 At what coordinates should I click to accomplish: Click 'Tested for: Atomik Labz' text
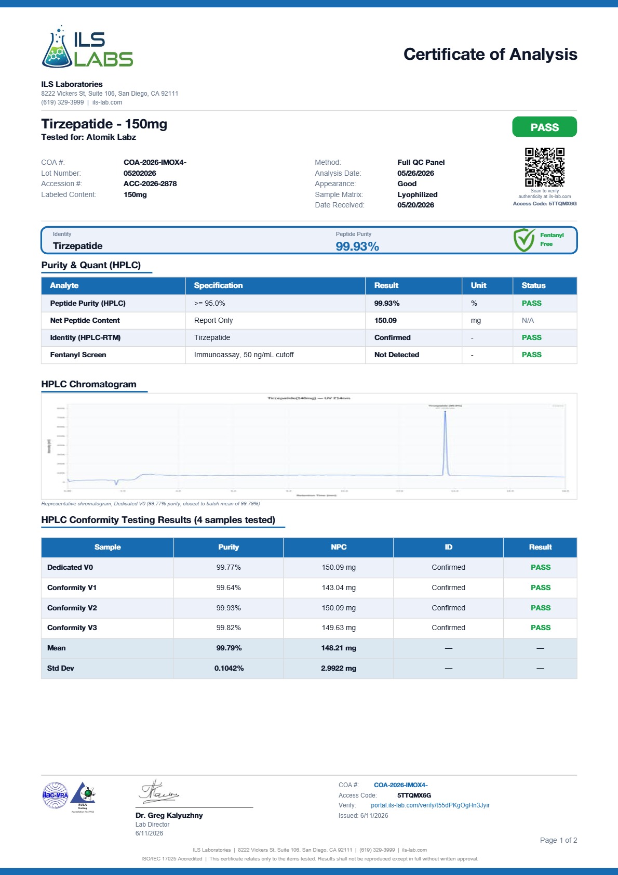coord(89,137)
